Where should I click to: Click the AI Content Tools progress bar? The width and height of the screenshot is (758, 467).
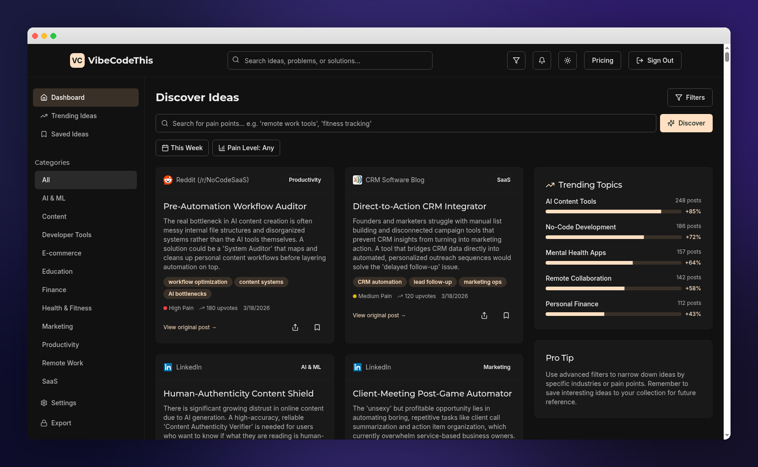(613, 212)
